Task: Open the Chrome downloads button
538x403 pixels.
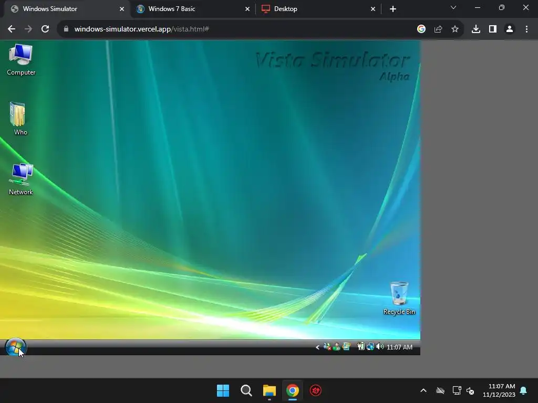Action: (x=476, y=29)
